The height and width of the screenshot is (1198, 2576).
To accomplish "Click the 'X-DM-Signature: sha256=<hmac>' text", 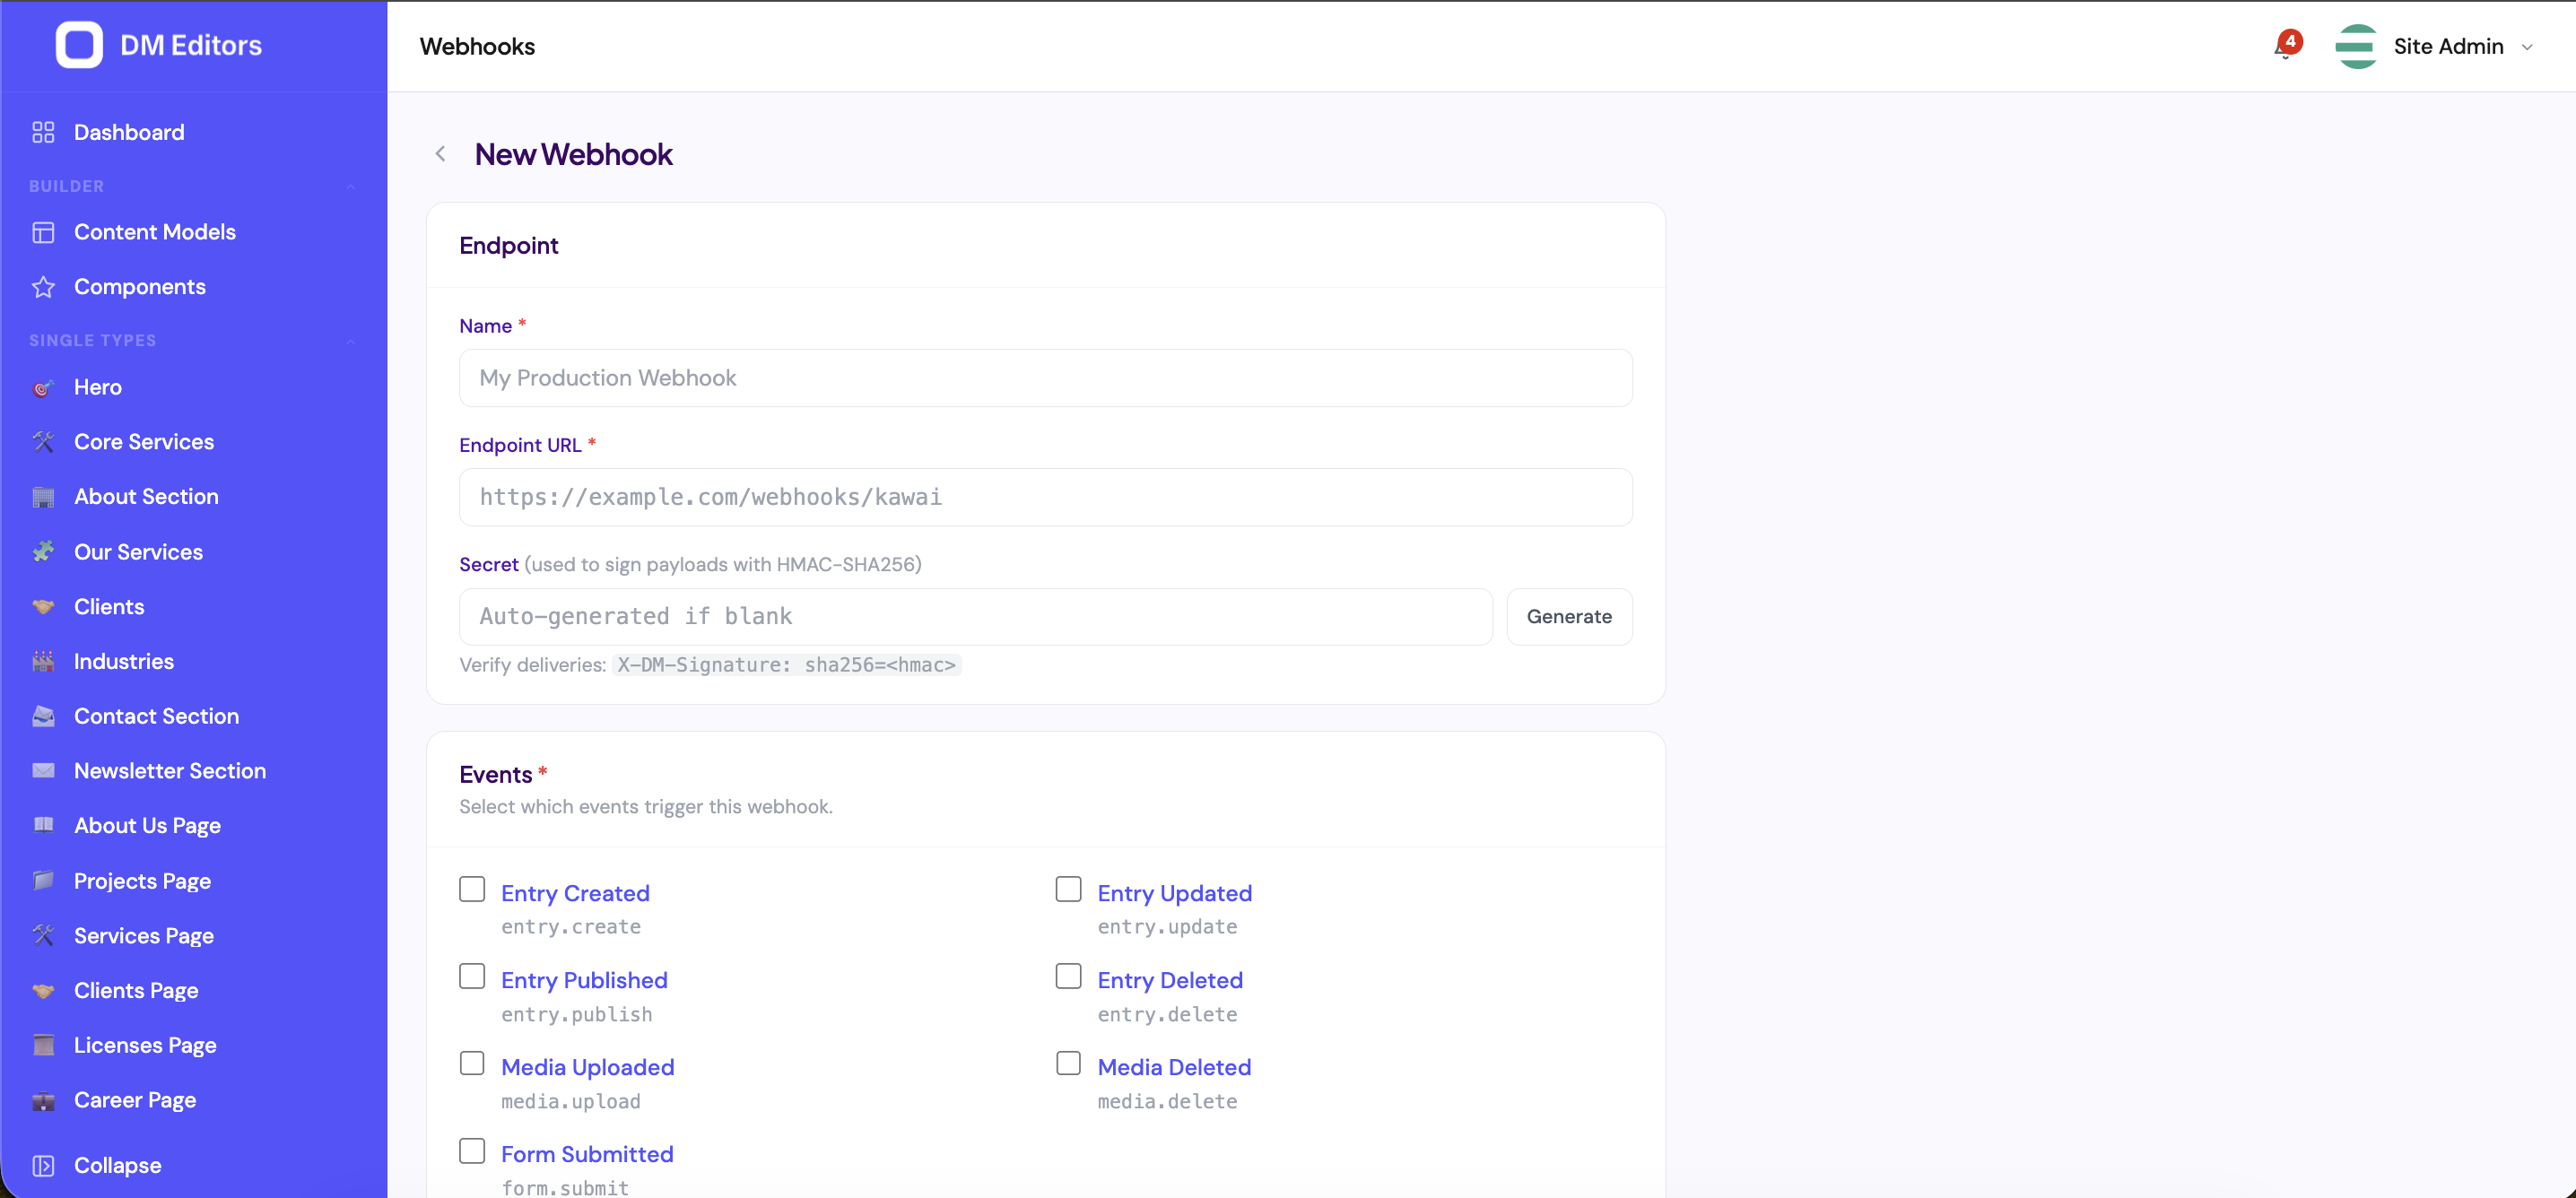I will click(x=786, y=665).
